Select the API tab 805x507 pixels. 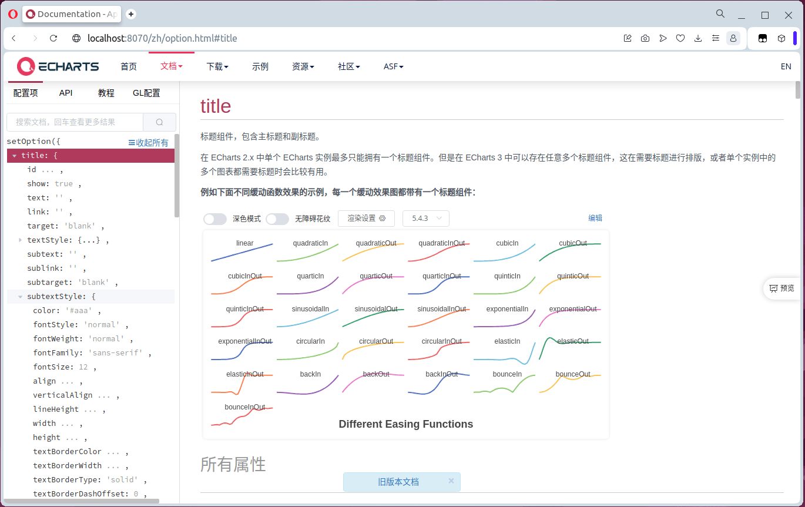(66, 93)
